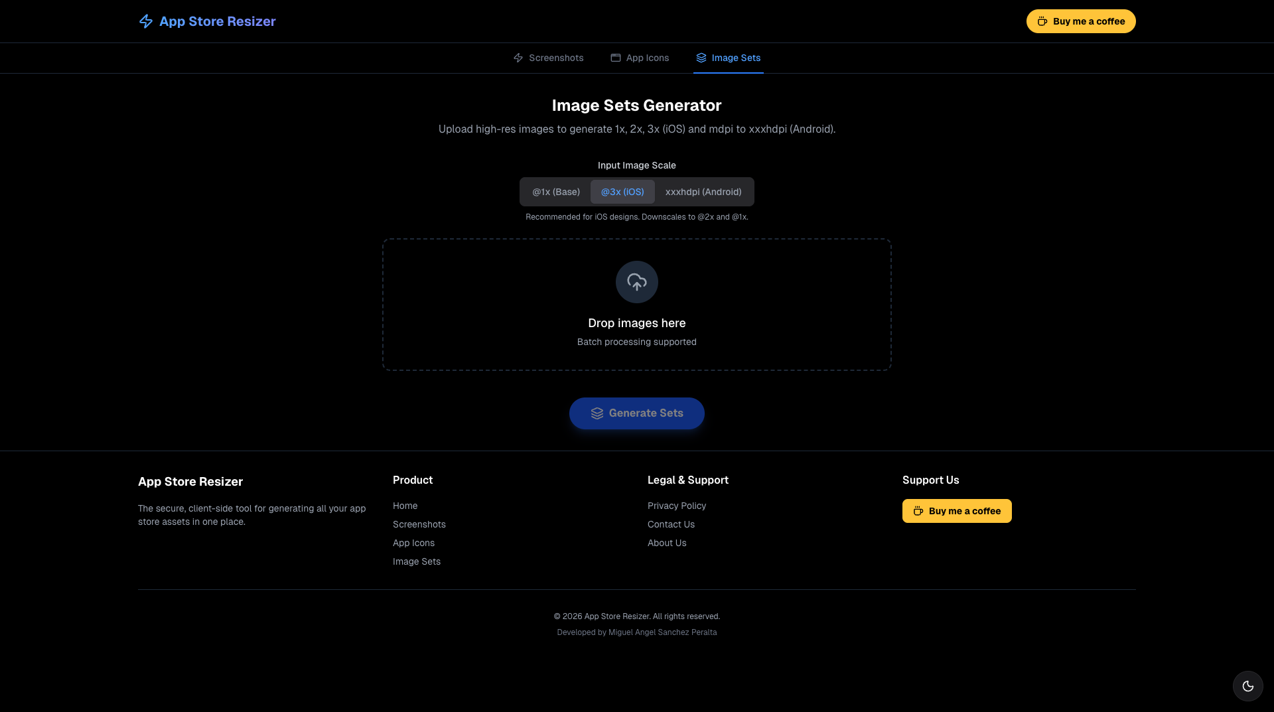Click the footer App Store Resizer title

(190, 482)
